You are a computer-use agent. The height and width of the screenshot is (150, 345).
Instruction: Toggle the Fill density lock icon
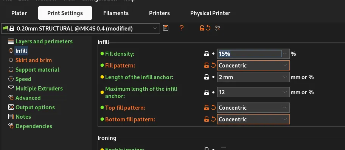pos(207,54)
